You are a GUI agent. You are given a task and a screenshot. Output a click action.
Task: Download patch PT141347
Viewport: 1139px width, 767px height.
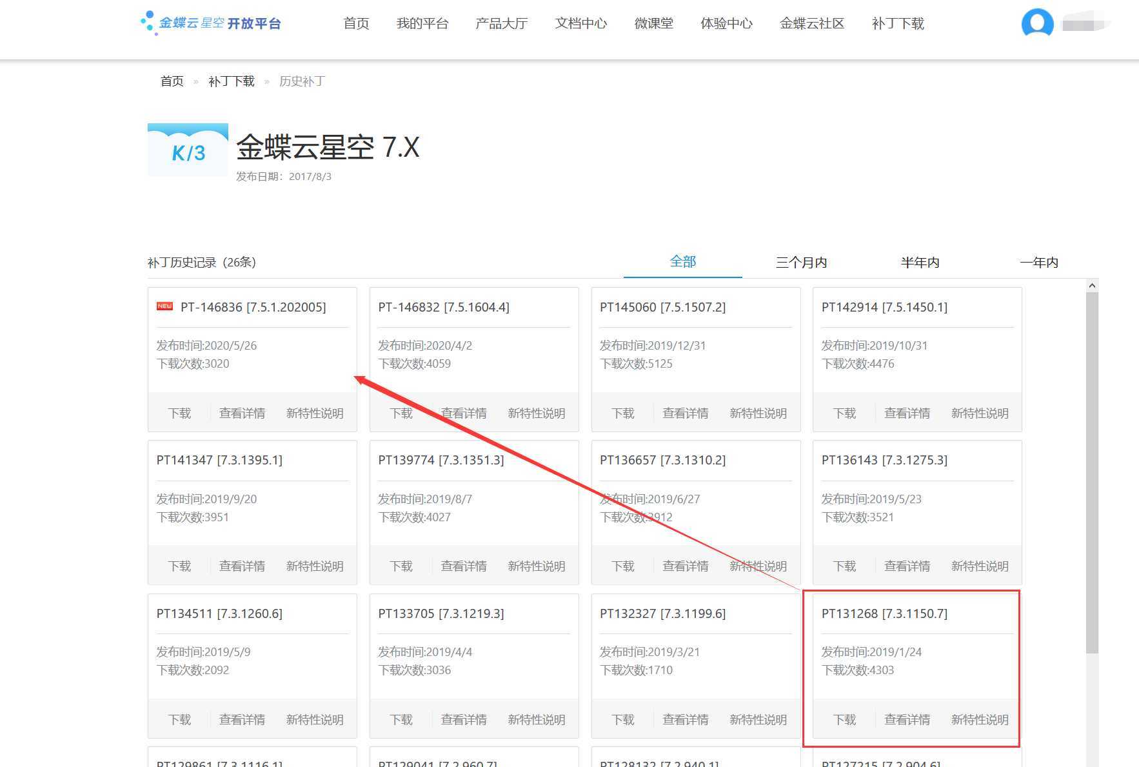pos(180,566)
